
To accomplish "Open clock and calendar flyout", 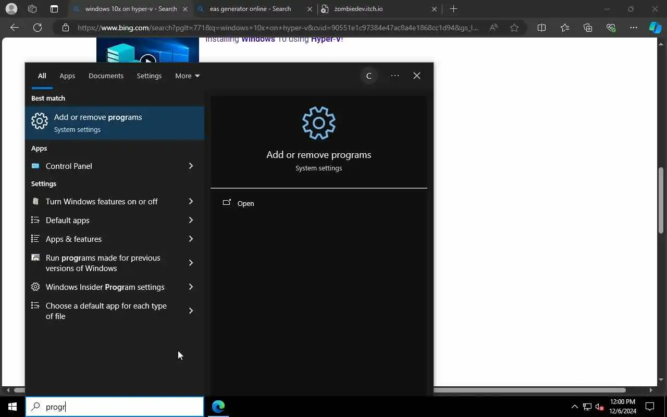I will pos(622,407).
